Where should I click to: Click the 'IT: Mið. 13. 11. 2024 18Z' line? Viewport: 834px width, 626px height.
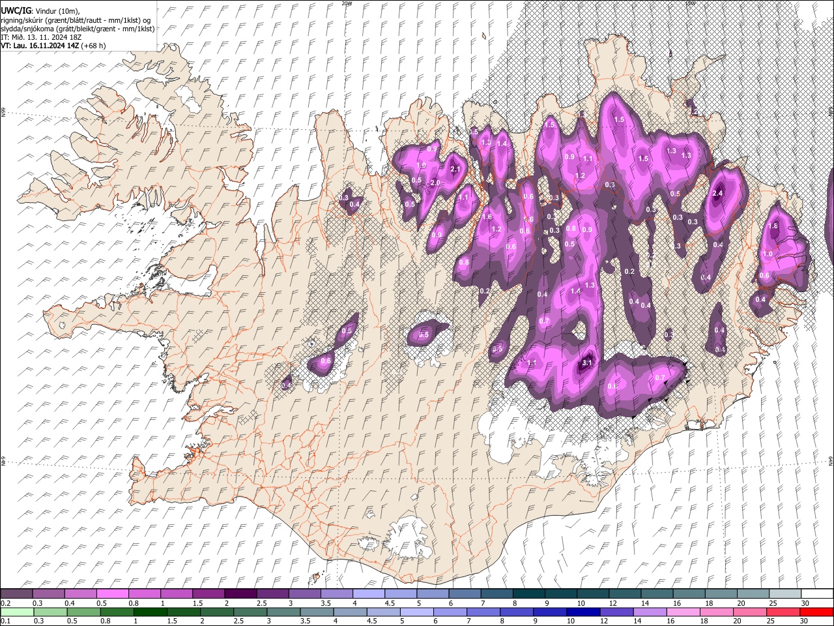tap(41, 37)
